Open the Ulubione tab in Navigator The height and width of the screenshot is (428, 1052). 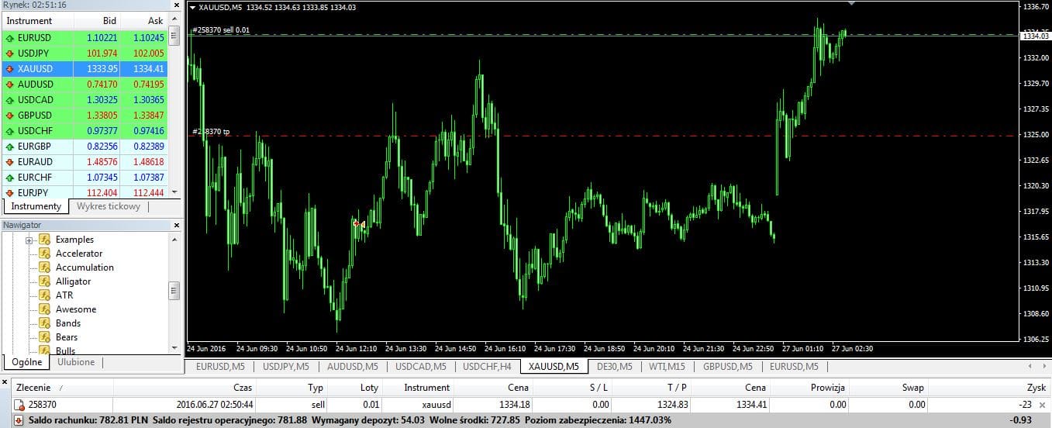click(x=76, y=362)
